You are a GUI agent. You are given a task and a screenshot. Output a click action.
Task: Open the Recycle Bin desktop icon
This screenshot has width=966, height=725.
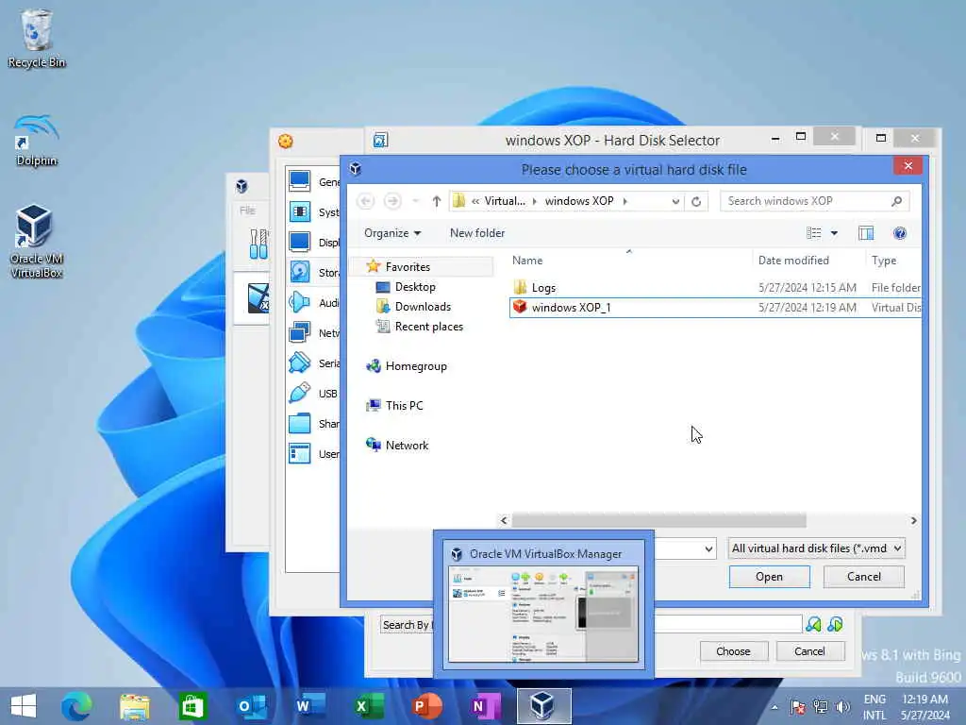(x=36, y=38)
